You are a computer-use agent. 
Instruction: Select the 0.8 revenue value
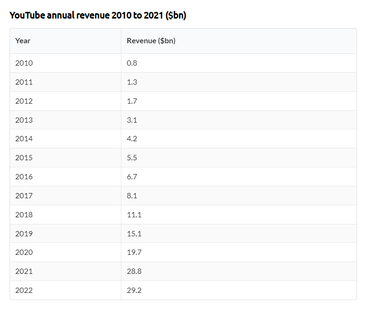pos(132,63)
